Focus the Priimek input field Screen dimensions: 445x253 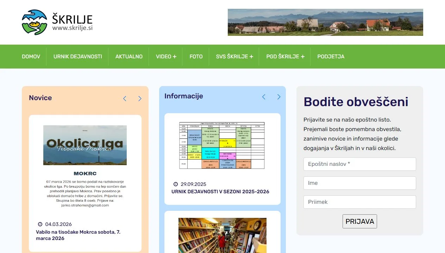pyautogui.click(x=359, y=202)
